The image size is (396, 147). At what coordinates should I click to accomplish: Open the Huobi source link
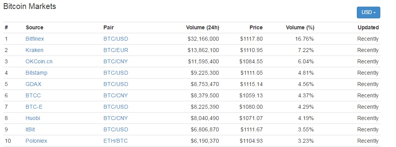tap(33, 118)
